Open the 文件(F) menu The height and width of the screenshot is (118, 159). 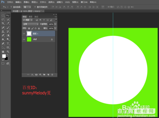[x=10, y=2]
